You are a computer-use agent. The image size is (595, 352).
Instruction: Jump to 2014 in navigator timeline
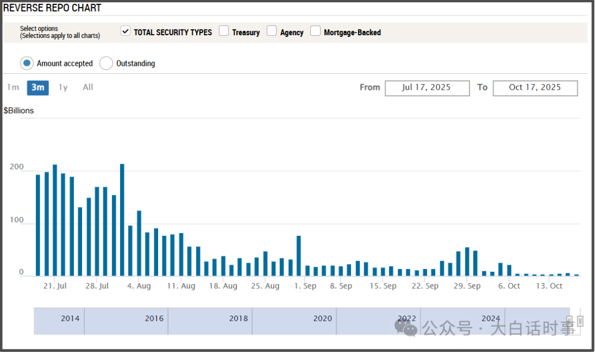tap(70, 318)
